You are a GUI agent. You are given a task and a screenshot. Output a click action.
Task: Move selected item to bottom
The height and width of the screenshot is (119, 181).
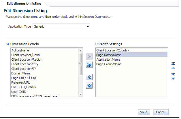point(173,79)
